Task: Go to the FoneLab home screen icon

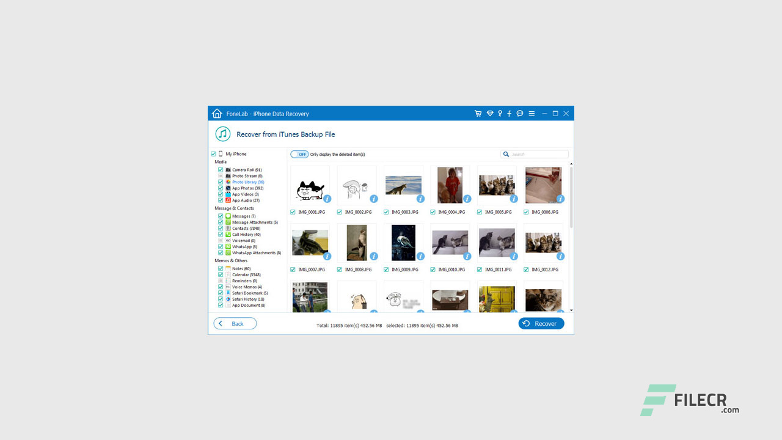Action: coord(216,114)
